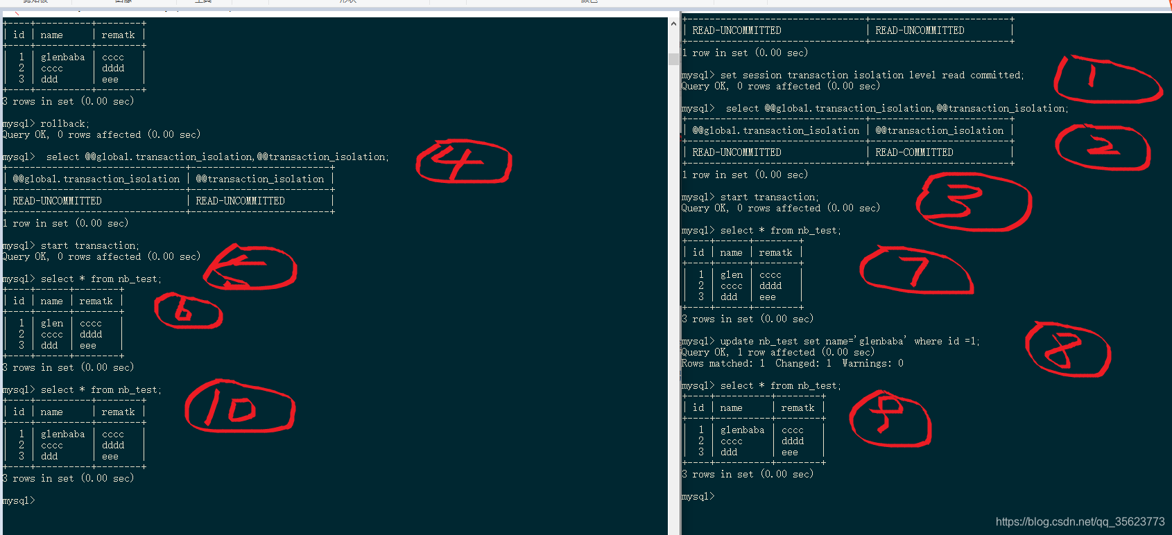
Task: Click the 'glenbaba' cell in right terminal table
Action: pyautogui.click(x=742, y=430)
